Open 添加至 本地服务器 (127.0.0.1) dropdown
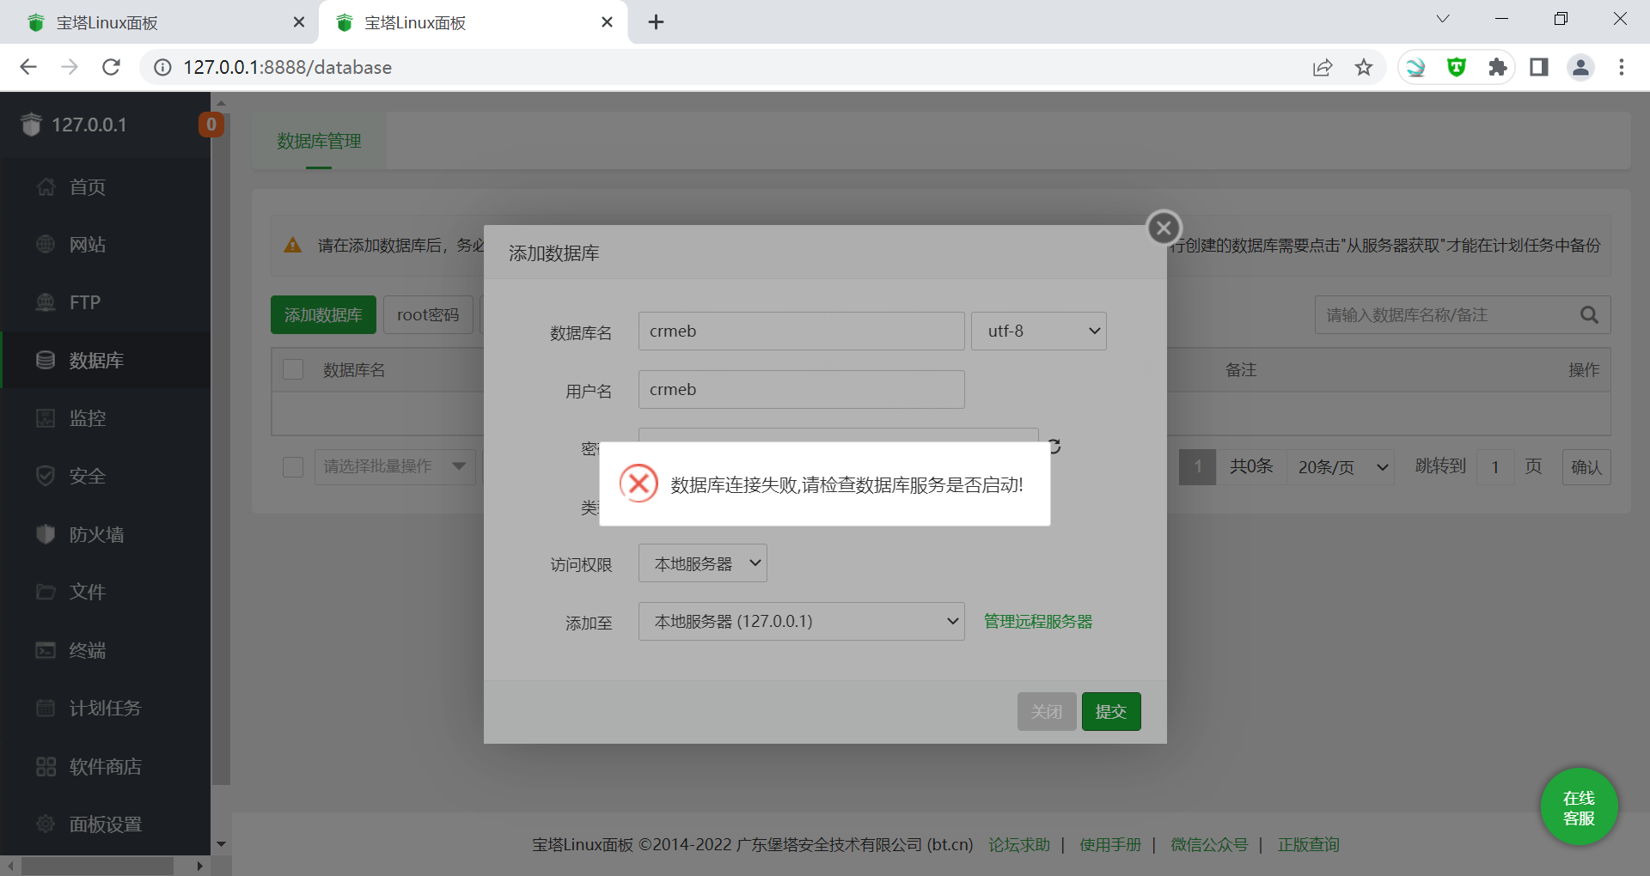This screenshot has width=1650, height=876. pos(801,621)
